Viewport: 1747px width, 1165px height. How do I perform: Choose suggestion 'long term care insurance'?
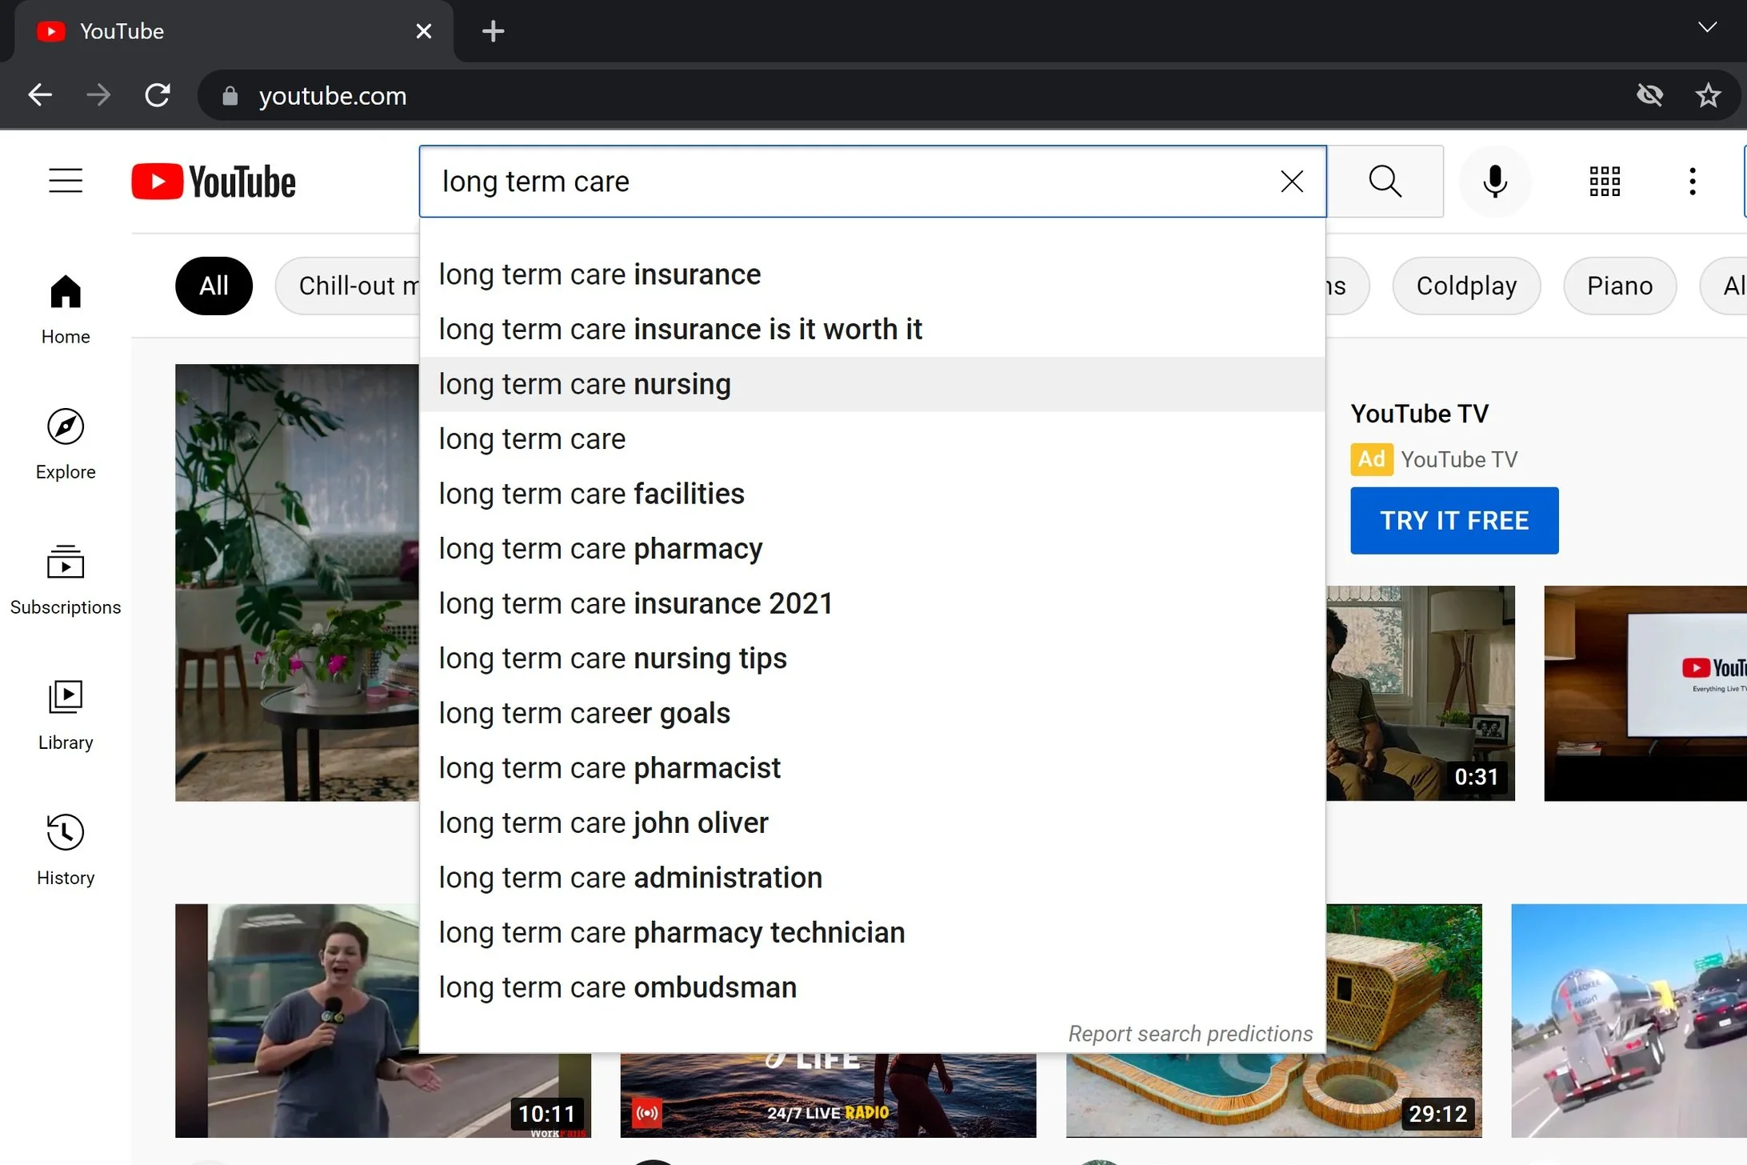872,274
